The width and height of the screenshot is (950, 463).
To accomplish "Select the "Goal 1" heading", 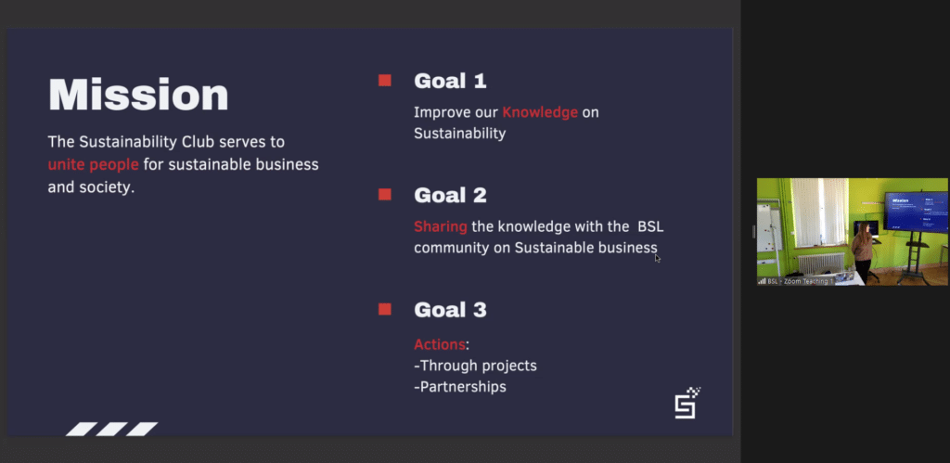I will coord(450,81).
